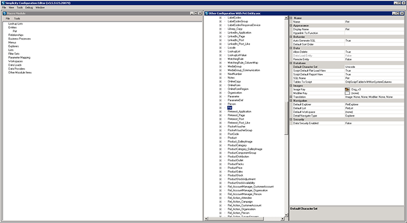Expand the Person entity node

220,104
